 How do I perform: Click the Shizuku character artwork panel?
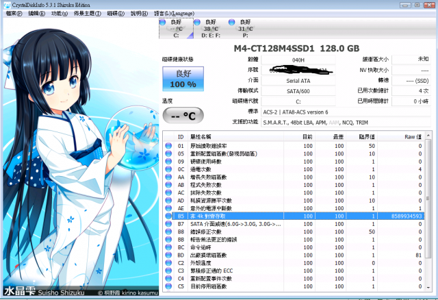click(x=81, y=157)
